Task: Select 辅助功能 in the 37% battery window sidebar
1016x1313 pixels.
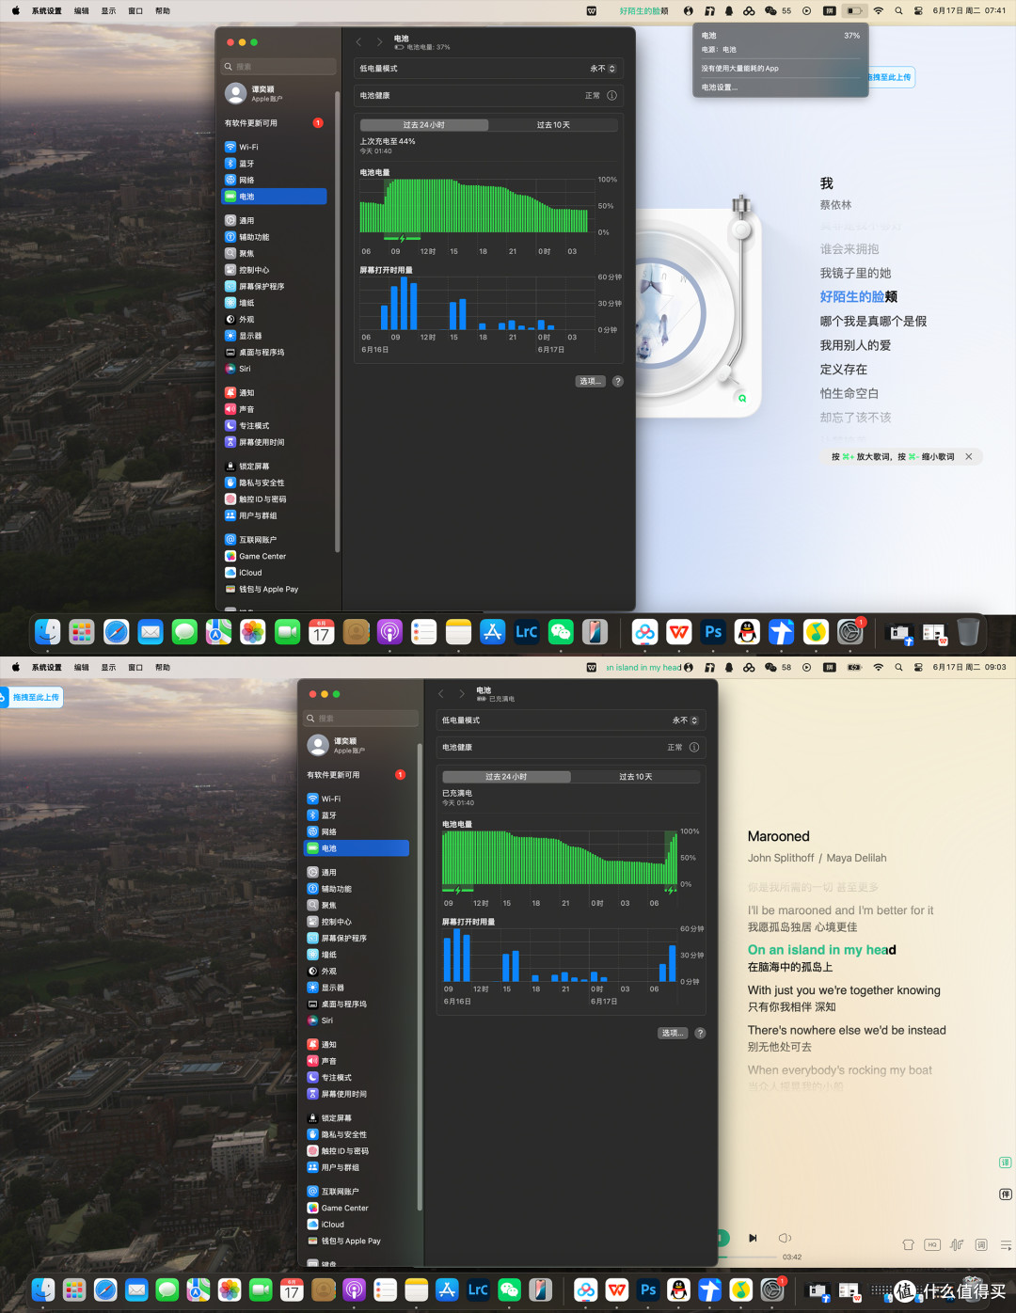Action: [x=274, y=237]
